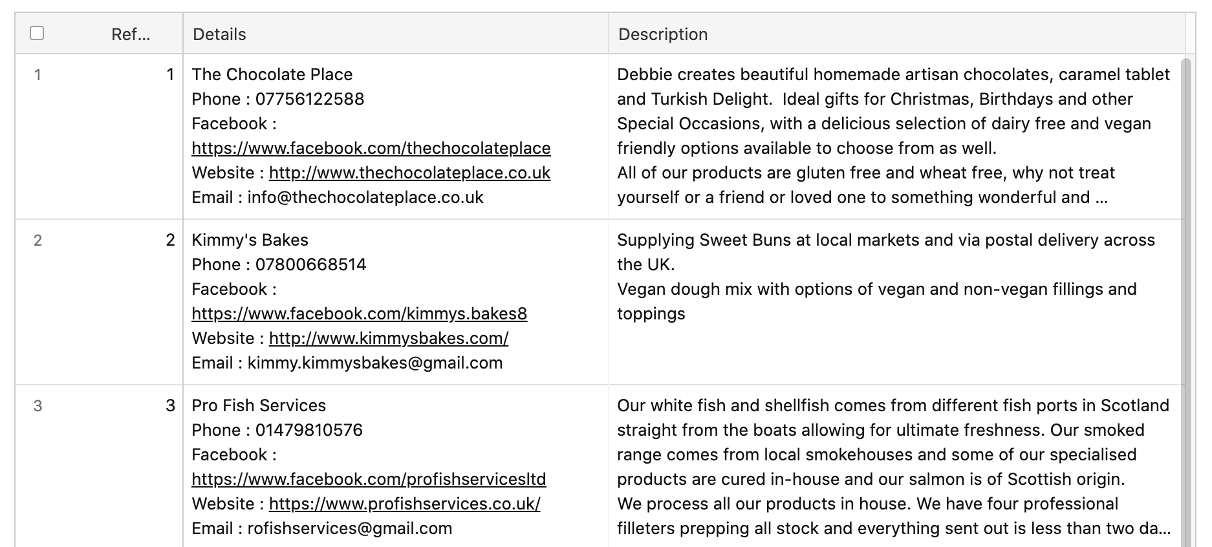Viewport: 1212px width, 547px height.
Task: Visit profishservices.co.uk website link
Action: click(x=405, y=504)
